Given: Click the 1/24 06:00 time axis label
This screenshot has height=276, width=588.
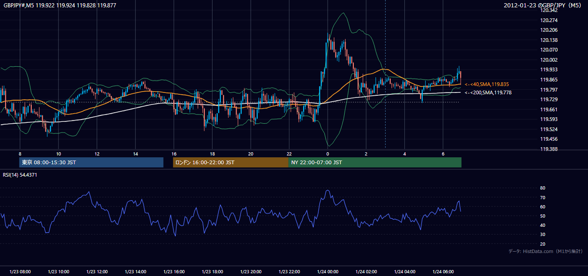Looking at the screenshot, I should (443, 272).
